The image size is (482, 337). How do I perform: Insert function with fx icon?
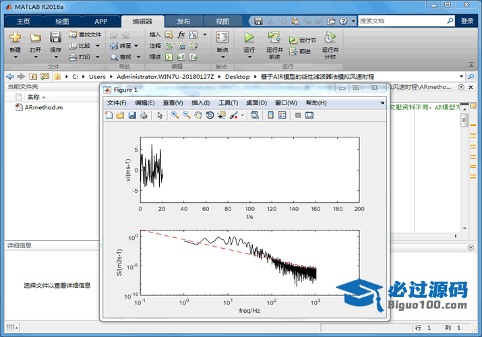coord(181,34)
